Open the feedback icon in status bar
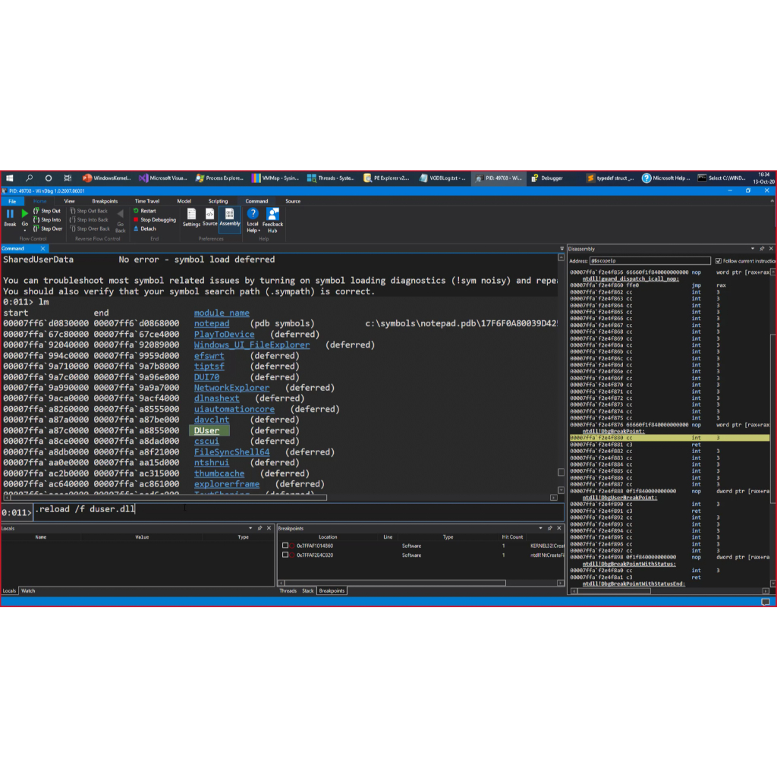 766,602
